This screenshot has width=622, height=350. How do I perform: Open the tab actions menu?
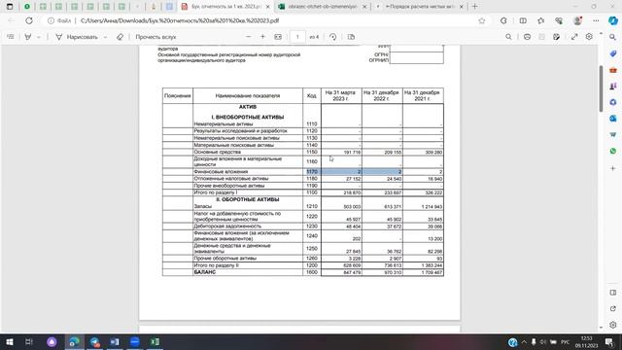click(10, 7)
